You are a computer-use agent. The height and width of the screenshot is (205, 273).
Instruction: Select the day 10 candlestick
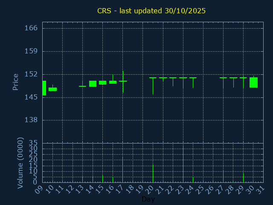coord(52,89)
